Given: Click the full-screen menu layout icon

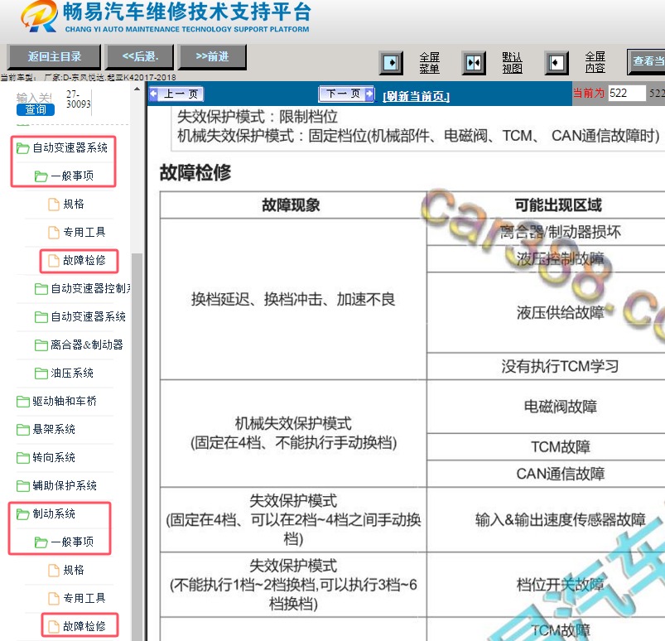Looking at the screenshot, I should pos(391,63).
